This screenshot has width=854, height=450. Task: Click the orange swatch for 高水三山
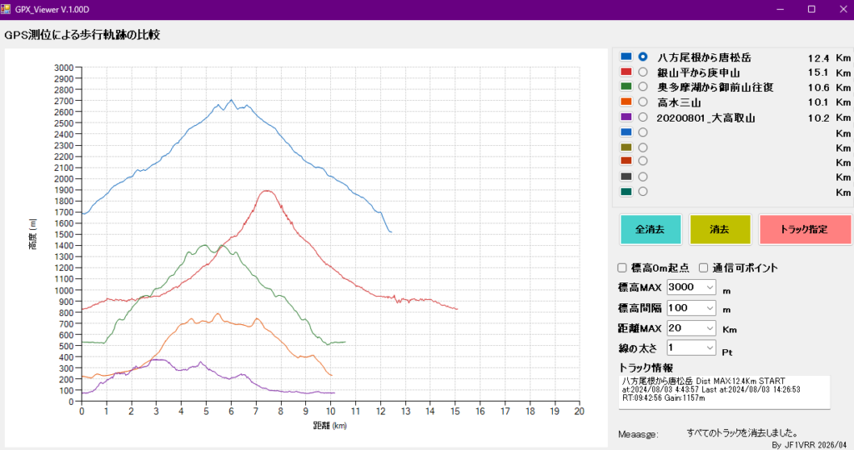pyautogui.click(x=626, y=102)
